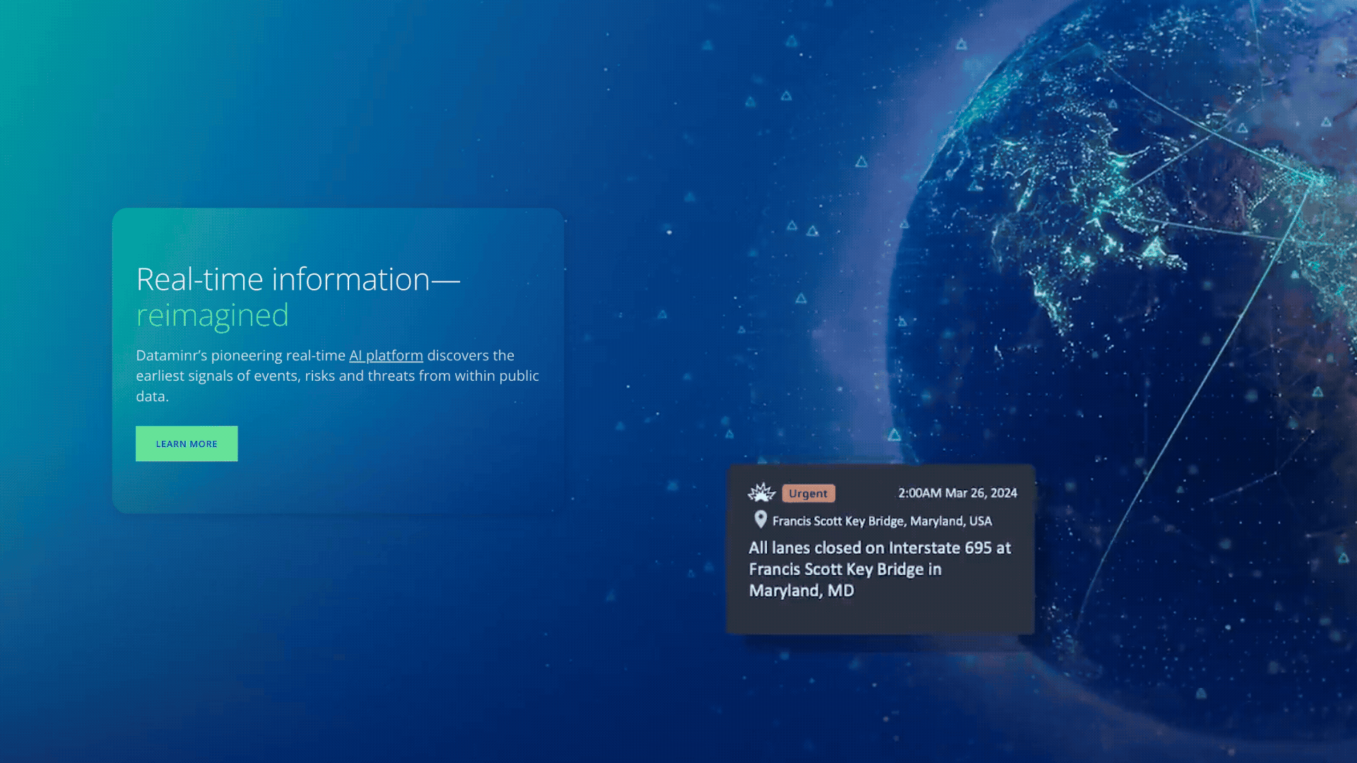Click the Interstate 695 text in alert
Viewport: 1357px width, 763px height.
point(940,548)
